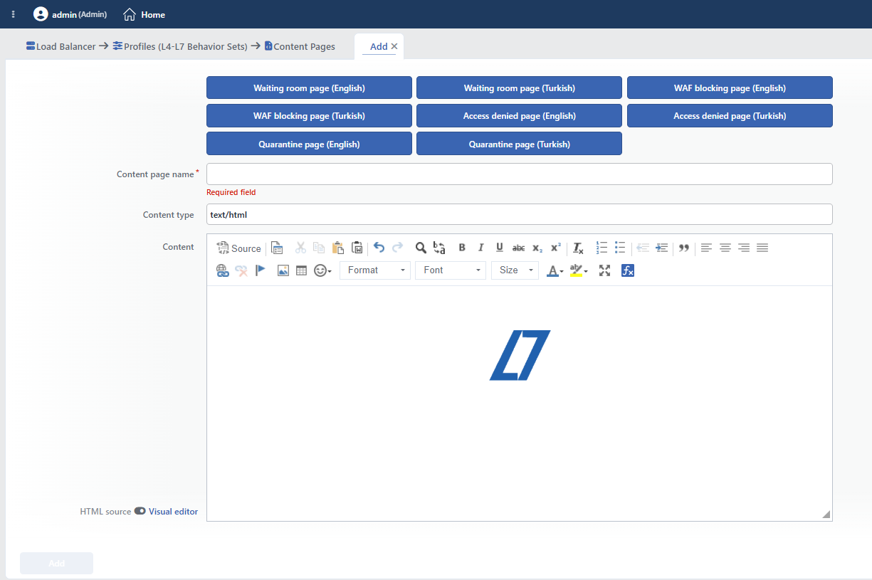
Task: Click the Paste clipboard icon
Action: [338, 248]
